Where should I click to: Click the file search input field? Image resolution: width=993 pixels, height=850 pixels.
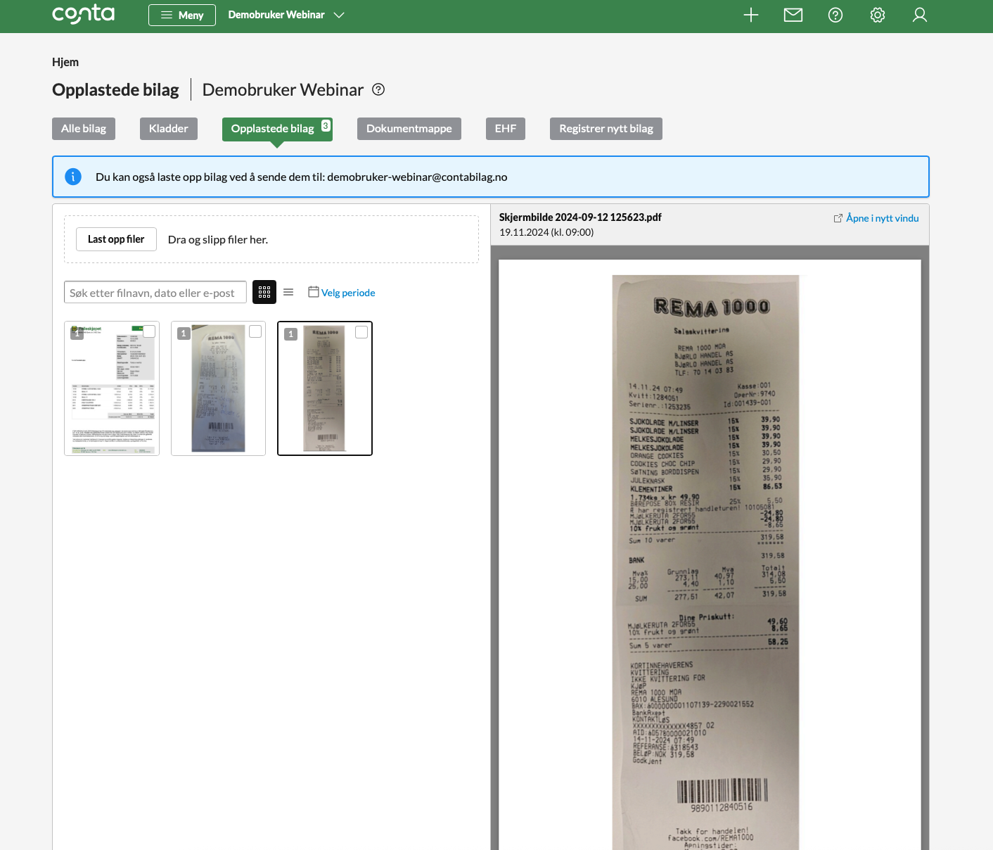point(155,293)
